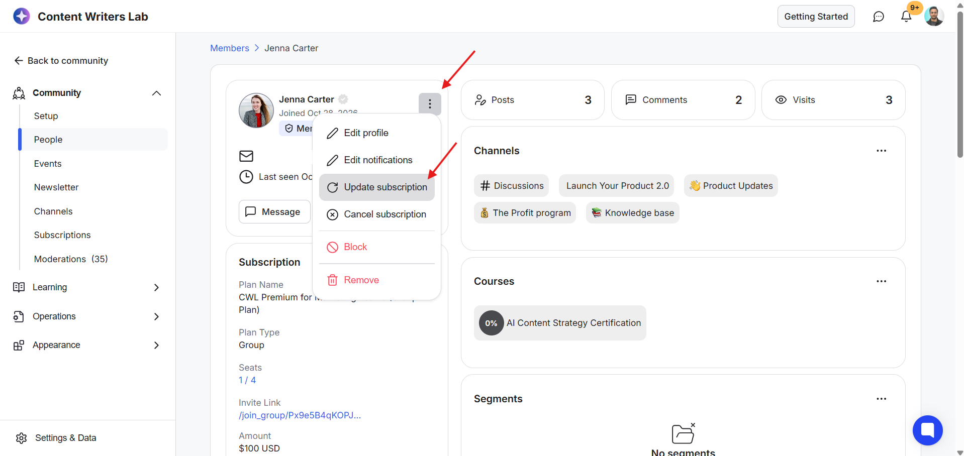This screenshot has width=964, height=456.
Task: Click the Message button
Action: click(x=274, y=212)
